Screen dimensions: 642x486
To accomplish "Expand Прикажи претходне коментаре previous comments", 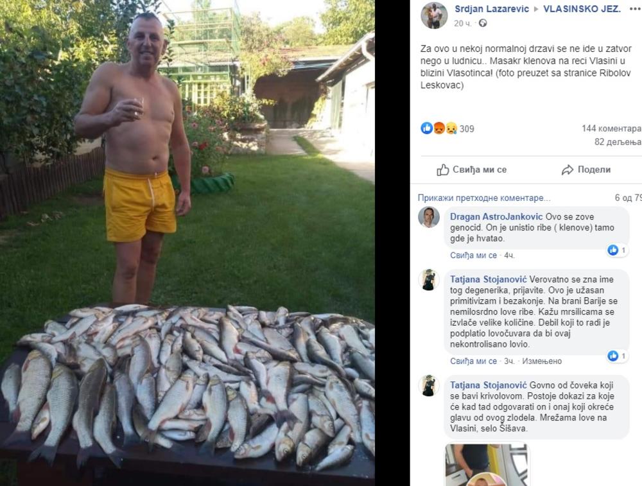I will (484, 198).
